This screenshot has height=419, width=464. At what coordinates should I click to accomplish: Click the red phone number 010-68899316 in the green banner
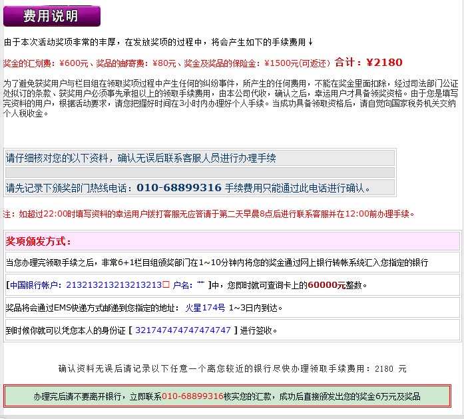pos(192,396)
